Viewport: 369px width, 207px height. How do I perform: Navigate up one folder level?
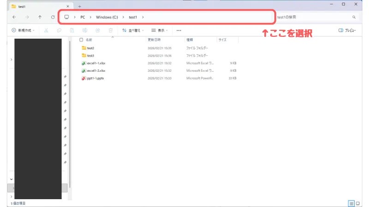[x=40, y=17]
